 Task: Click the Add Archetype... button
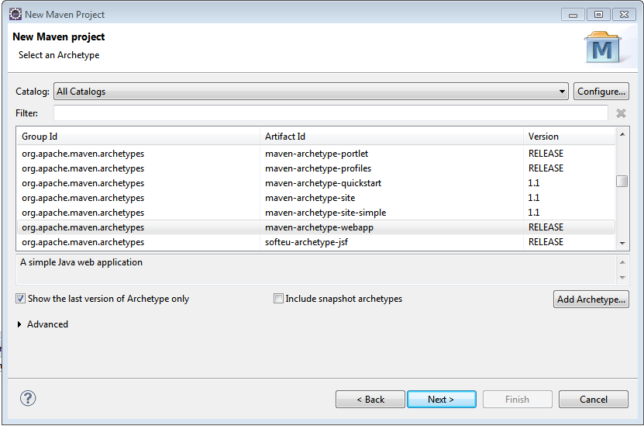click(591, 300)
